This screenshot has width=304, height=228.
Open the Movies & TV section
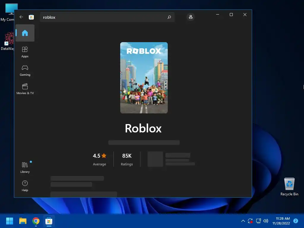(x=25, y=89)
